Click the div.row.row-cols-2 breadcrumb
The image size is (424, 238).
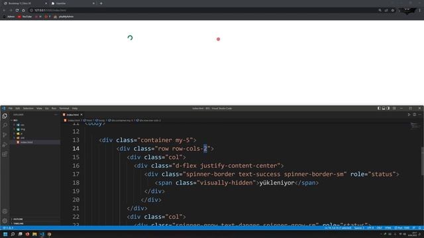(148, 120)
